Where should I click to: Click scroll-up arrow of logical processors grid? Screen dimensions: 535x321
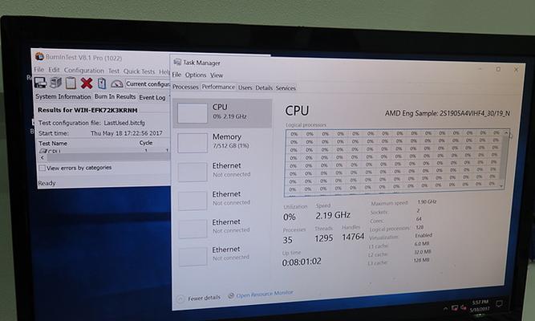(x=506, y=132)
